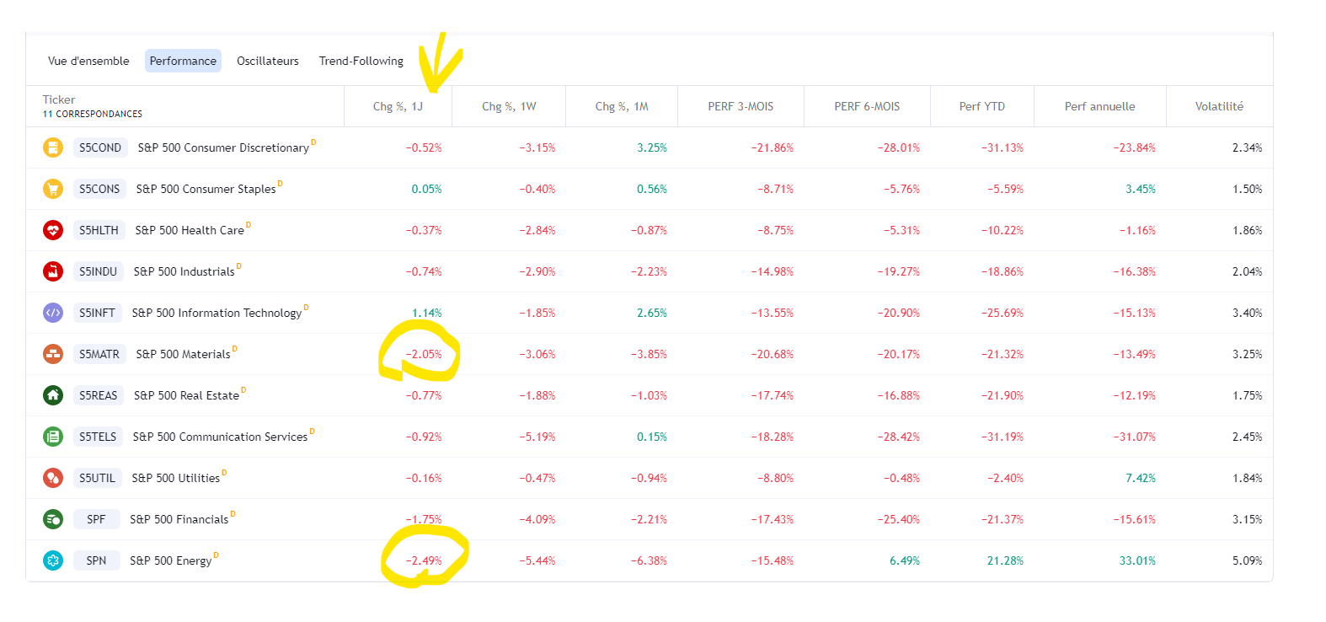Image resolution: width=1326 pixels, height=622 pixels.
Task: Click the Energy sector icon
Action: (53, 560)
